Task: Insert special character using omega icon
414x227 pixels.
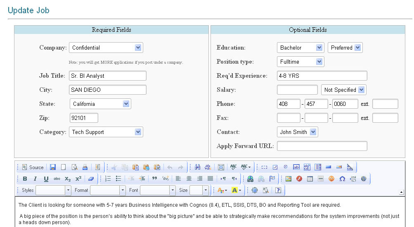Action: (x=342, y=179)
